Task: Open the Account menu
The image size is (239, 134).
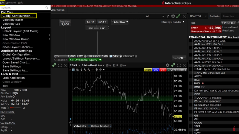Action: click(11, 2)
